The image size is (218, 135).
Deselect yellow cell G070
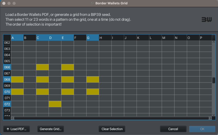(x=93, y=92)
